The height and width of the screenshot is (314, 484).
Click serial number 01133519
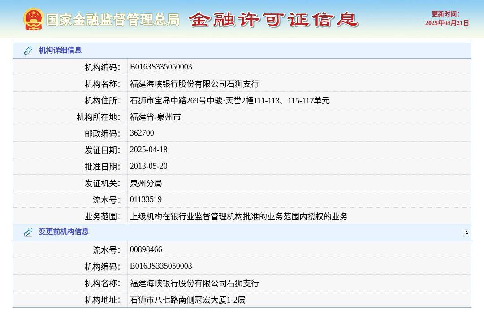146,199
